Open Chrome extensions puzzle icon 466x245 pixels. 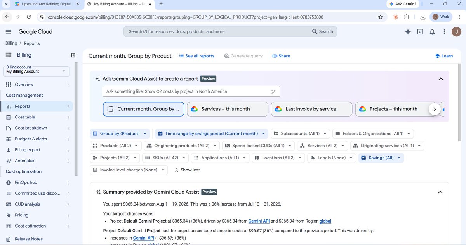click(407, 17)
